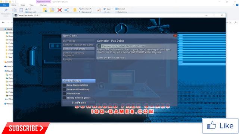
Task: Click the Properties checkmark icon
Action: [99, 10]
